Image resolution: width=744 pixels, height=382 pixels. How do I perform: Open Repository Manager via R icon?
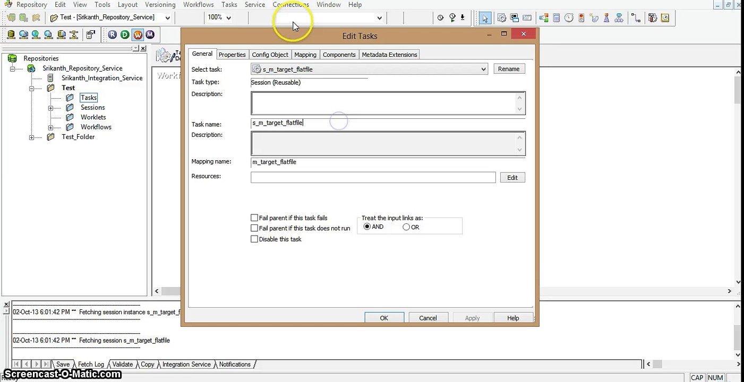[x=112, y=35]
